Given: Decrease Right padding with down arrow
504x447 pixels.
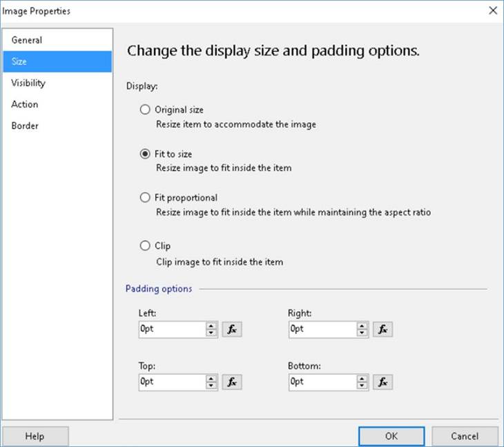Looking at the screenshot, I should point(362,333).
